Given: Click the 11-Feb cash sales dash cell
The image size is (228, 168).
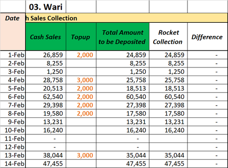Looking at the screenshot, I should coord(46,138).
